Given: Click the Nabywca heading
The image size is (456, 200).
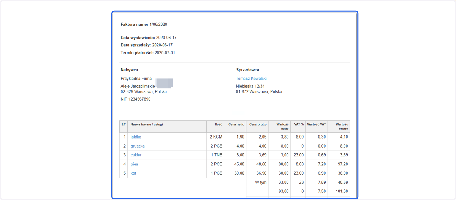Looking at the screenshot, I should tap(129, 70).
